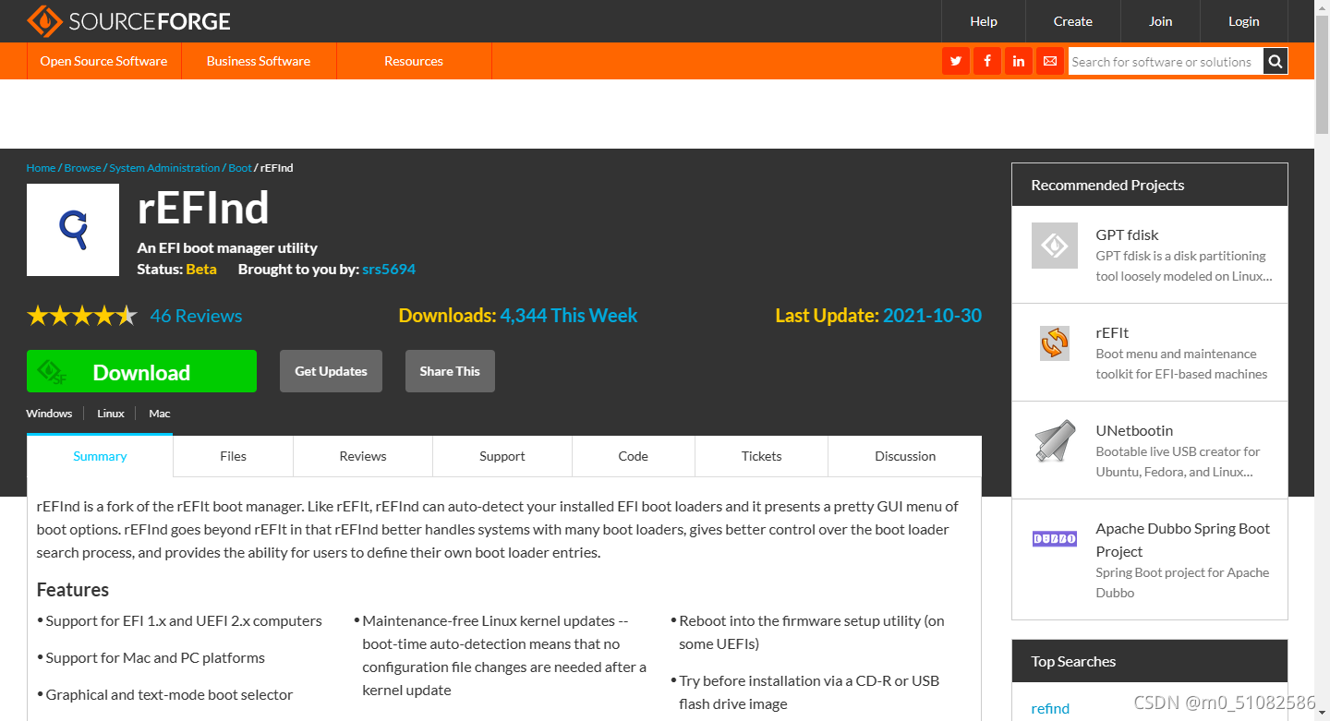The height and width of the screenshot is (721, 1330).
Task: Open the Help menu item
Action: pyautogui.click(x=984, y=21)
